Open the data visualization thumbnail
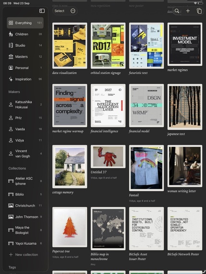 pyautogui.click(x=69, y=45)
